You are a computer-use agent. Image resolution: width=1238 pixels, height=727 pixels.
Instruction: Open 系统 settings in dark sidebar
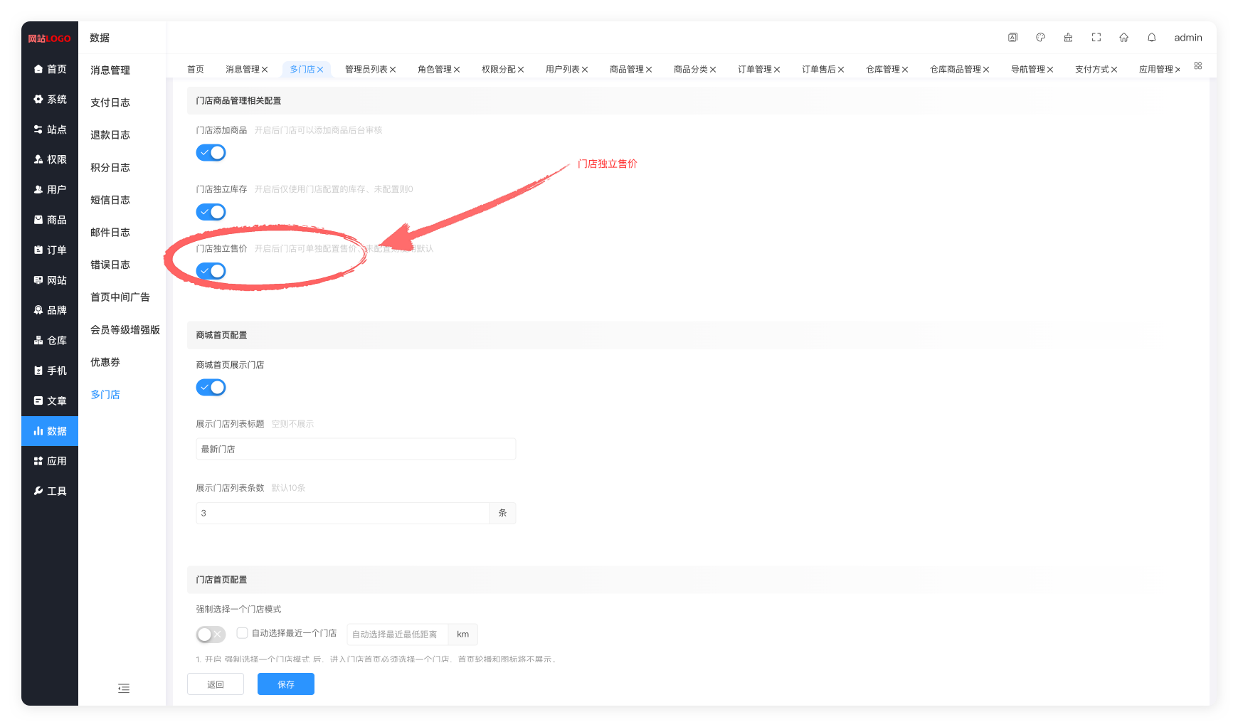click(x=50, y=99)
